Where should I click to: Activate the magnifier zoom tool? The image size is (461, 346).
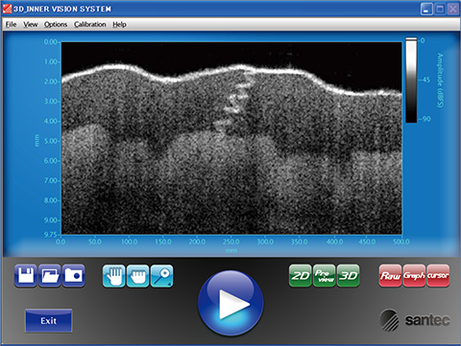pyautogui.click(x=161, y=276)
